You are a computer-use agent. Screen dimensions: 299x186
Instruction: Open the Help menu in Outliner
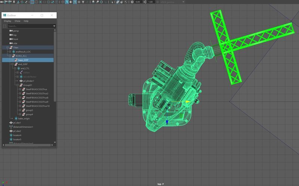[26, 21]
